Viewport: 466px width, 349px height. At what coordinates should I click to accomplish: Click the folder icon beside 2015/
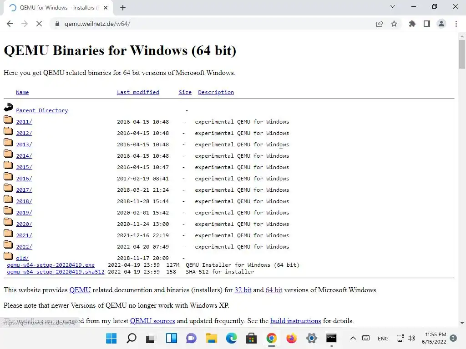click(8, 165)
